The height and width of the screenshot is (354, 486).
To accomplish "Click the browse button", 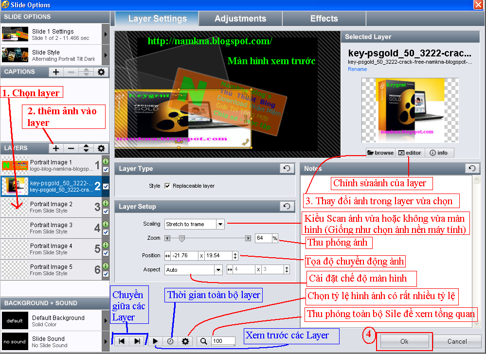I will coord(380,153).
